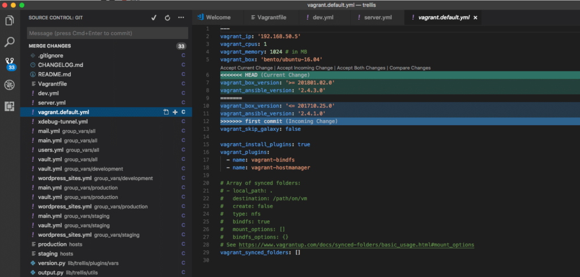Click the conflict status C on README.md

coord(183,74)
